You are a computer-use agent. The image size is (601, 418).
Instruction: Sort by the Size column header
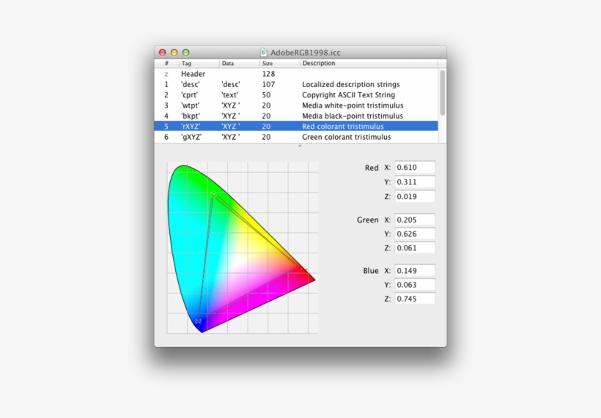[x=280, y=63]
